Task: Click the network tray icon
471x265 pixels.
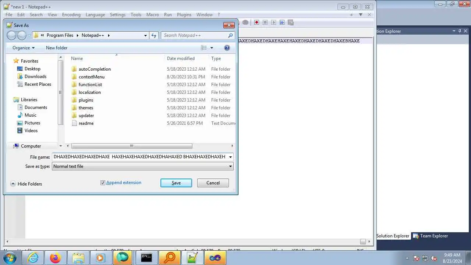Action: (x=425, y=258)
